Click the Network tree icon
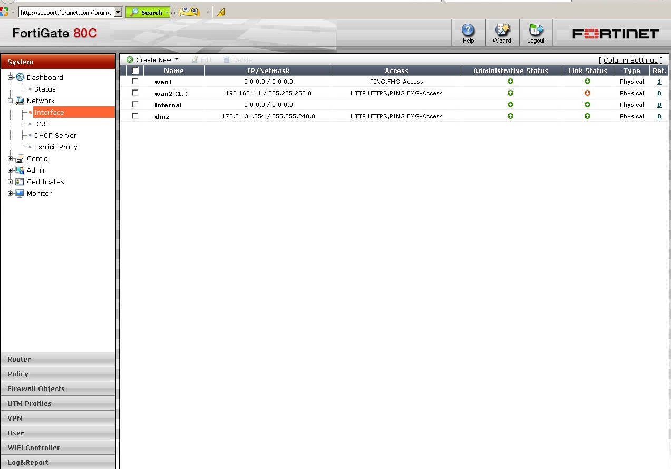The width and height of the screenshot is (671, 469). coord(20,101)
